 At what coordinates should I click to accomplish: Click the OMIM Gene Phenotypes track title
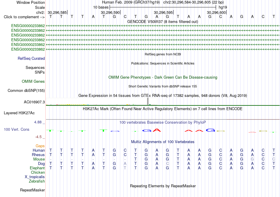(x=163, y=77)
